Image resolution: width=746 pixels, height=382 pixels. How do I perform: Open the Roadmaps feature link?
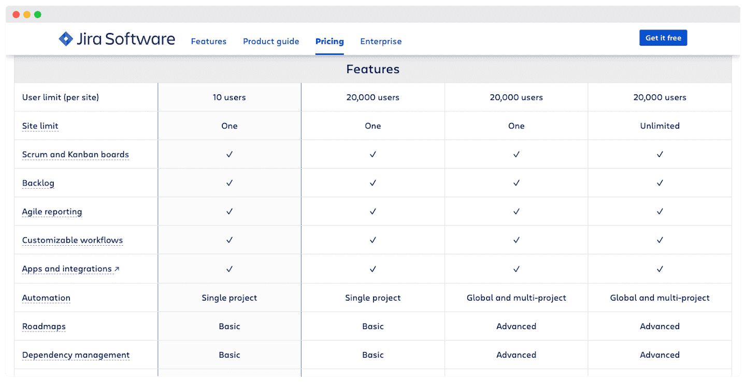click(x=44, y=327)
